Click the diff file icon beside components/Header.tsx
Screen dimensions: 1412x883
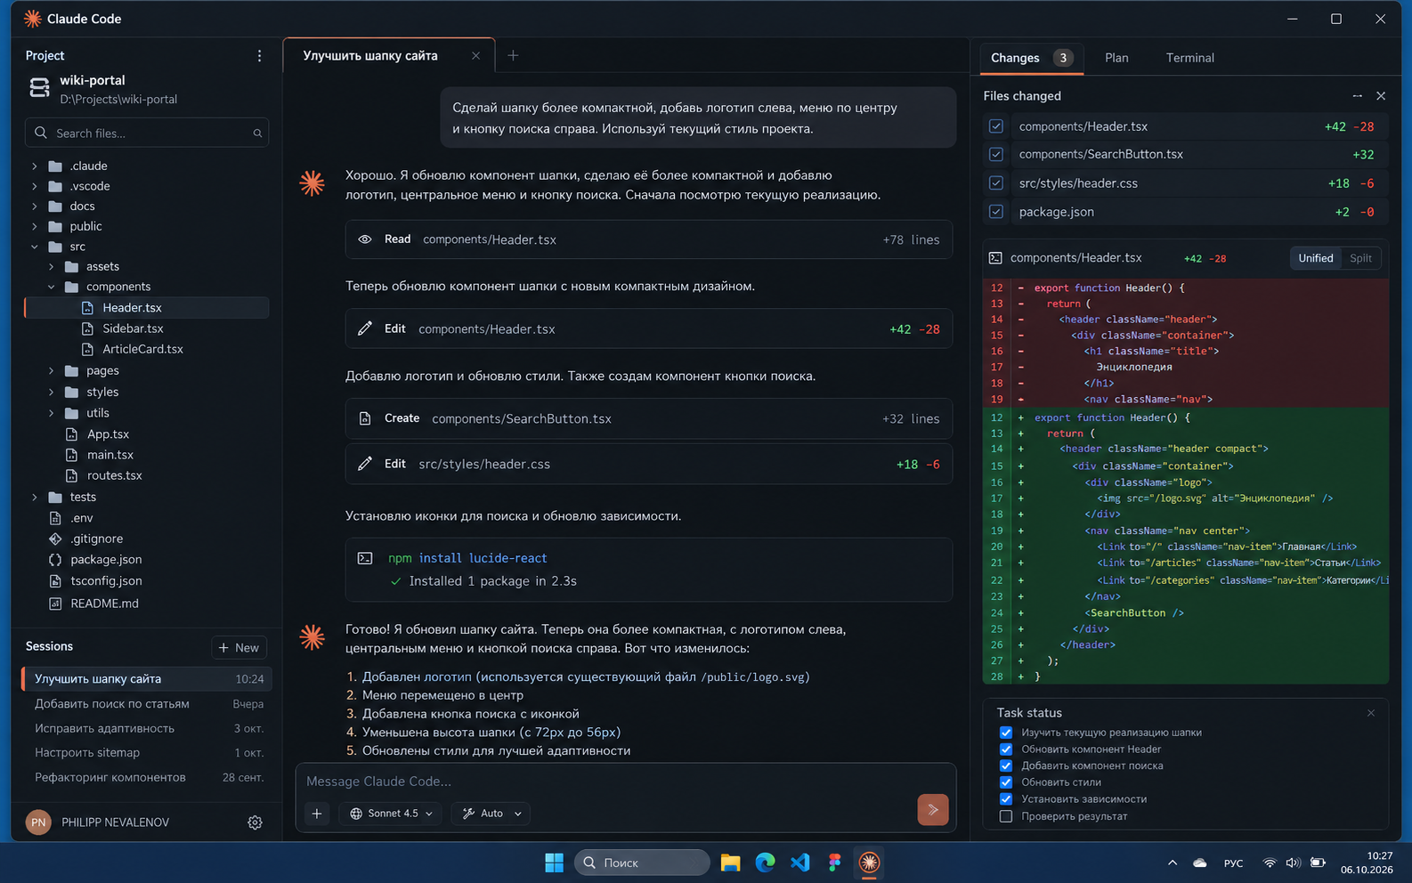click(x=995, y=258)
